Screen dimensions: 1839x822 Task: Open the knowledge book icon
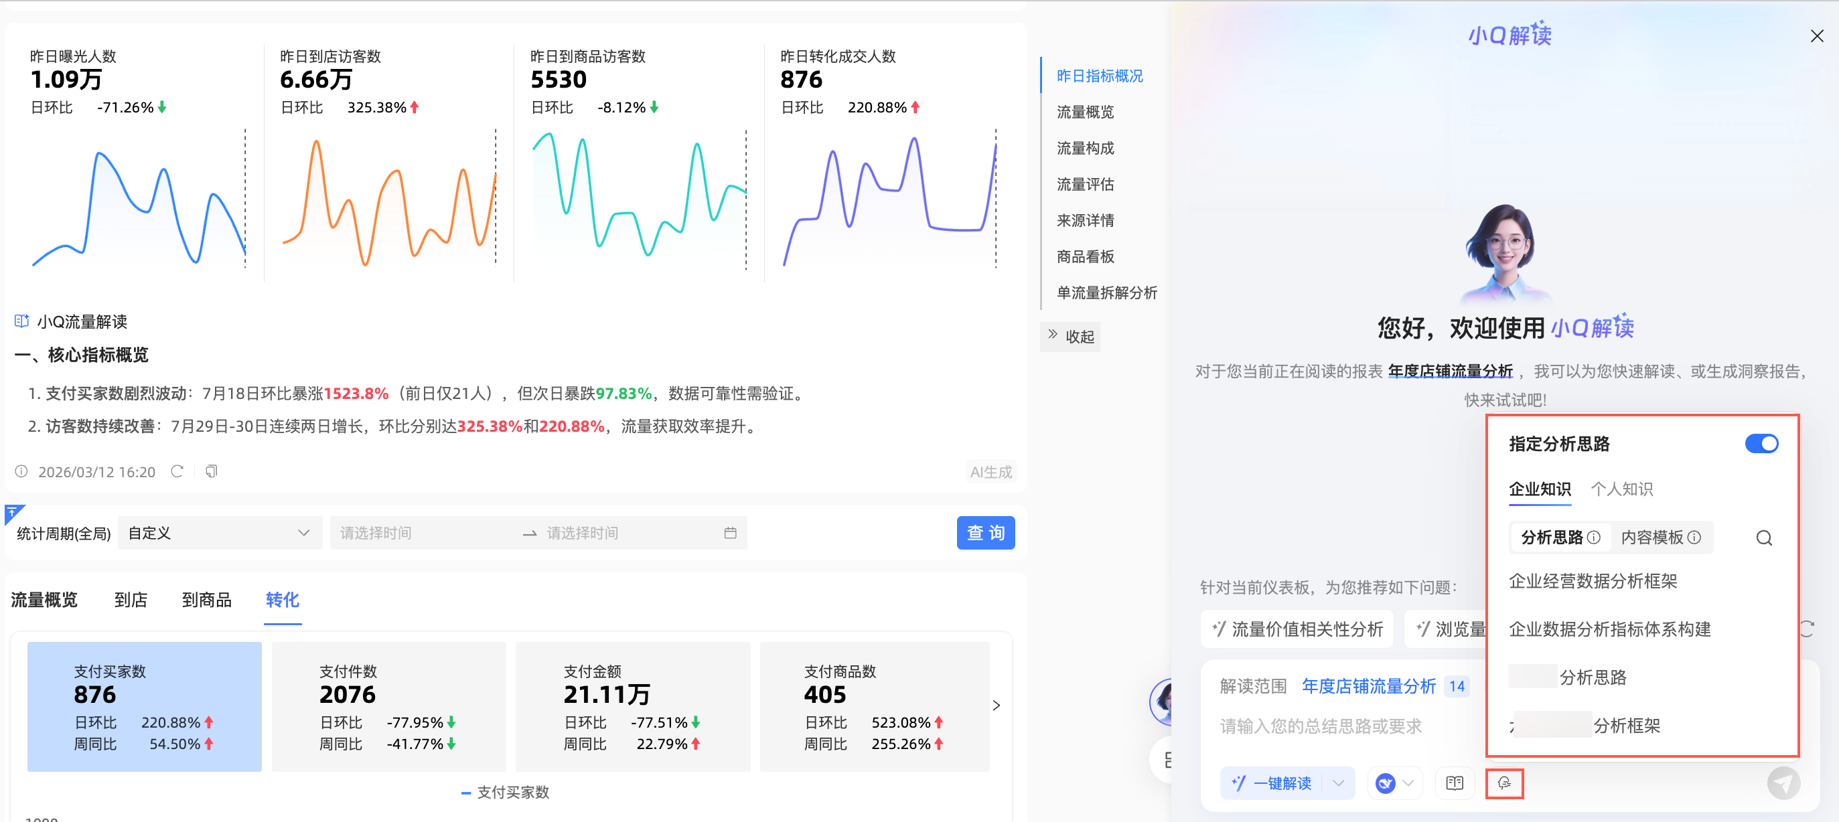1454,783
